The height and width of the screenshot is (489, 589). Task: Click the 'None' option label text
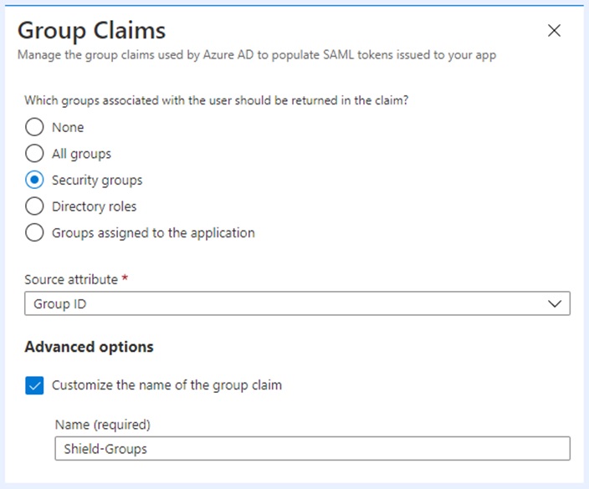tap(68, 128)
